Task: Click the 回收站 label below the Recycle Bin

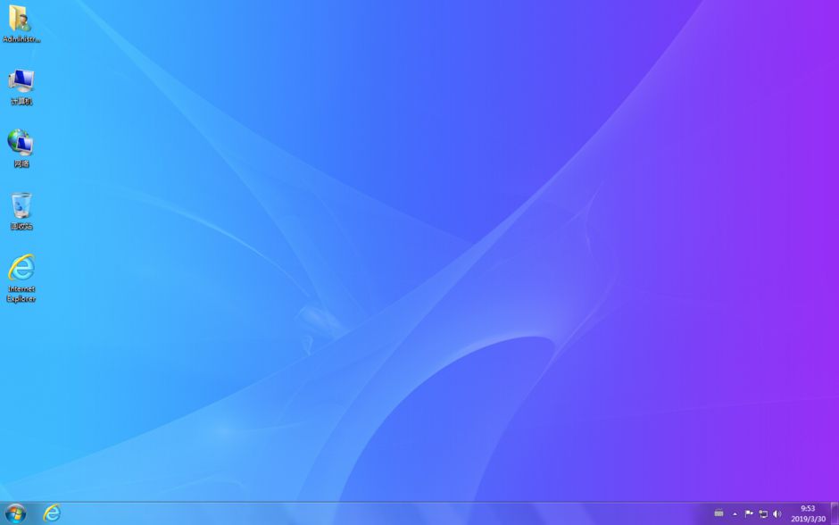Action: click(x=21, y=226)
